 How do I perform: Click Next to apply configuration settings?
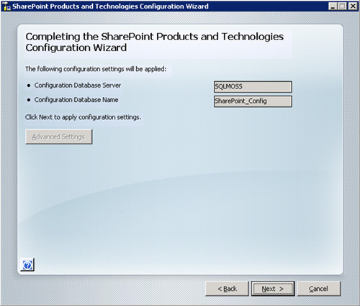tap(273, 289)
